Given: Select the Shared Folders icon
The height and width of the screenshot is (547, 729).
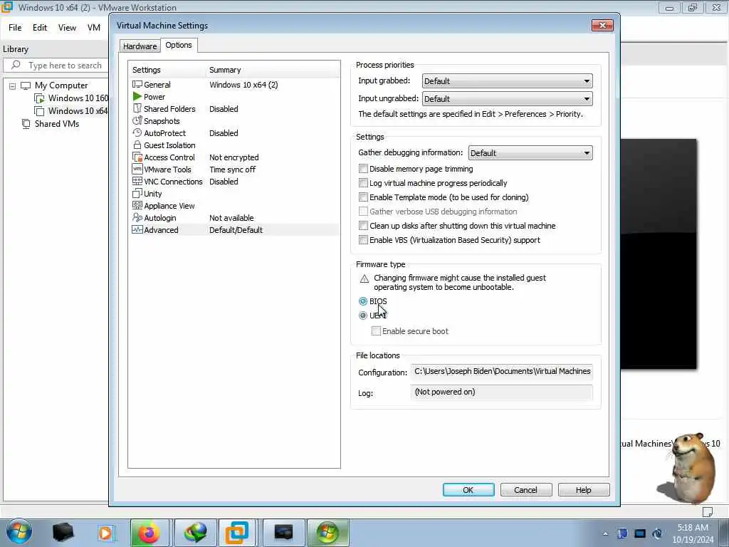Looking at the screenshot, I should click(x=137, y=109).
